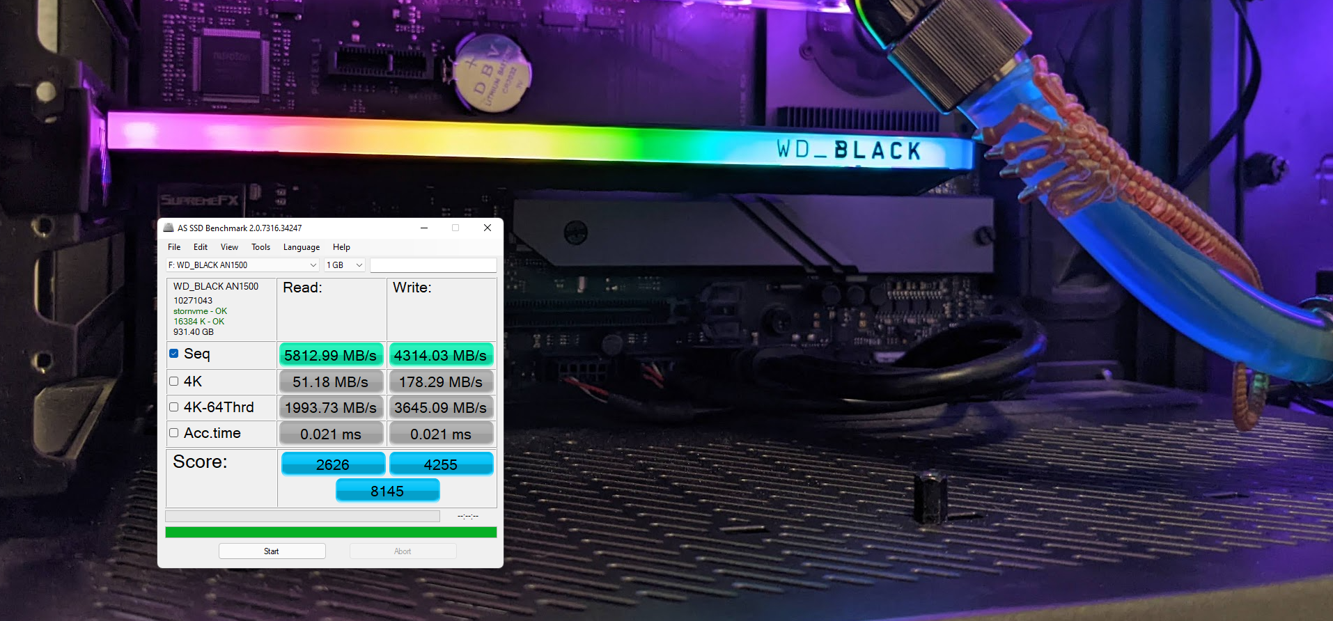The image size is (1333, 621).
Task: Click the 4K write result 178.29 MB/s
Action: (x=441, y=382)
